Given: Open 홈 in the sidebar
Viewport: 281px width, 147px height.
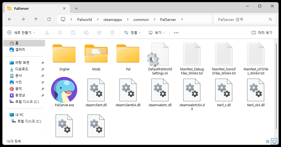Looking at the screenshot, I should [x=24, y=43].
